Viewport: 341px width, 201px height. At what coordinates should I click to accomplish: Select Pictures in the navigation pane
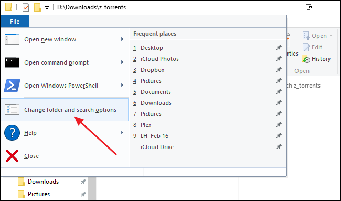coord(39,194)
